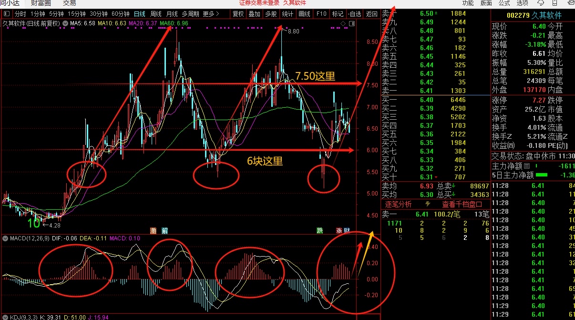The image size is (575, 320).
Task: Click the lightning bolt icon beside 逐笔分析
Action: (x=428, y=204)
